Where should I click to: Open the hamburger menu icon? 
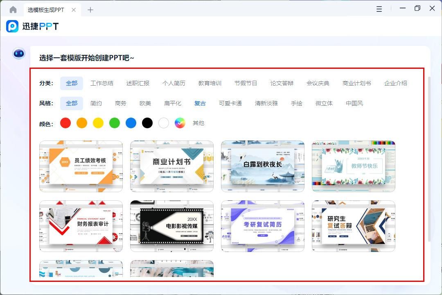coord(379,9)
